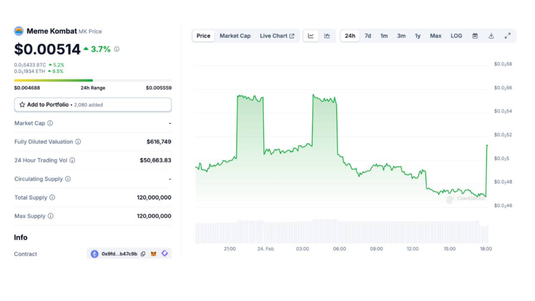Click the bottom price axis label ending in 46
The image size is (535, 301).
[503, 206]
